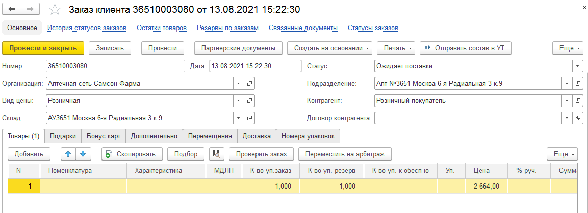
Task: Click the Проверить заказ button
Action: point(261,154)
